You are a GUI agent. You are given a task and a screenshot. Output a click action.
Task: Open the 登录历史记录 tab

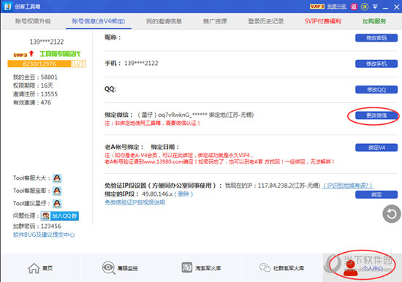[265, 21]
